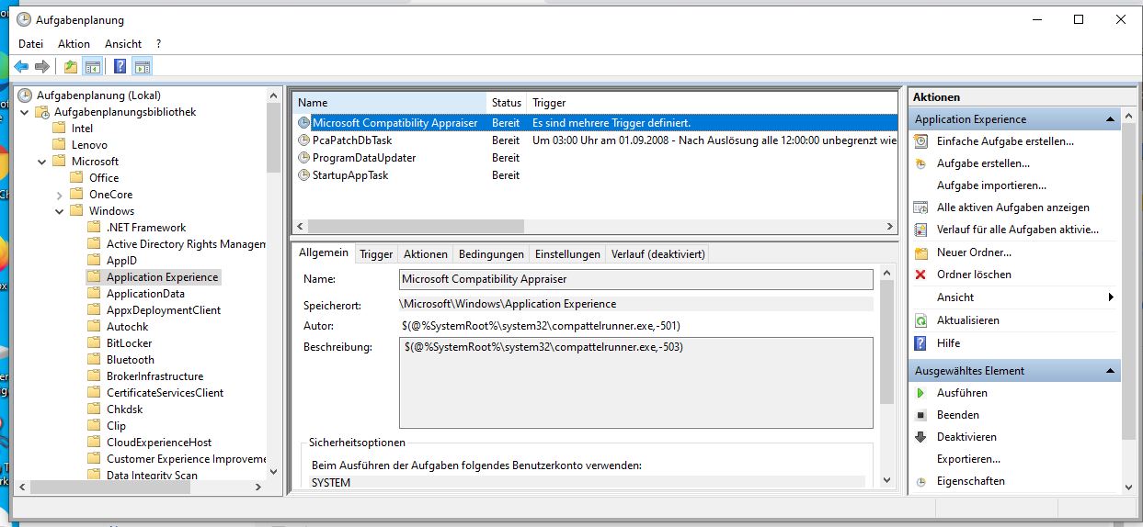
Task: Click the red Ordner löschen icon
Action: point(920,275)
